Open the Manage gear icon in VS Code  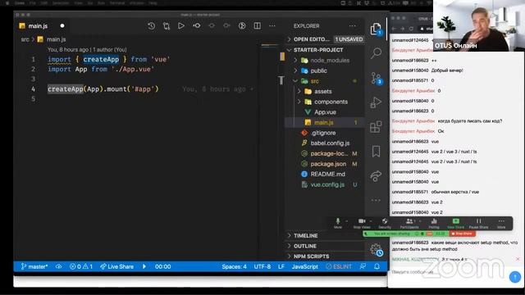[376, 249]
